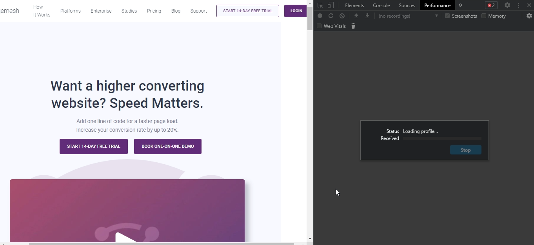Click the purple LOGIN button
This screenshot has width=534, height=245.
point(296,11)
